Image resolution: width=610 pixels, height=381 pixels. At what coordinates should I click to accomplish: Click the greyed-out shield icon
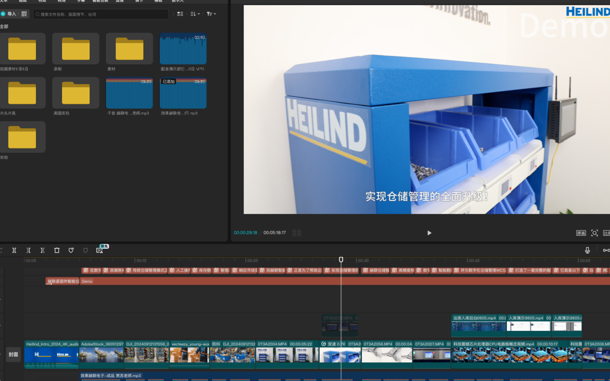85,250
